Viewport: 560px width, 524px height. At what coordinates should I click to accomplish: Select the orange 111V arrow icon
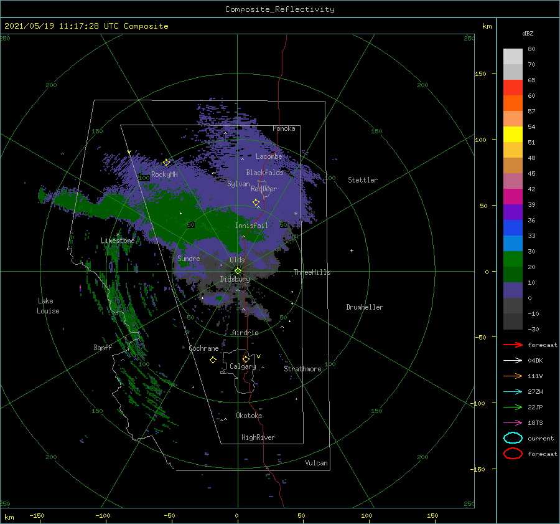[513, 376]
